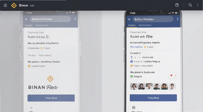This screenshot has width=203, height=112.
Task: Open search with the magnifier icon
Action: point(190,5)
